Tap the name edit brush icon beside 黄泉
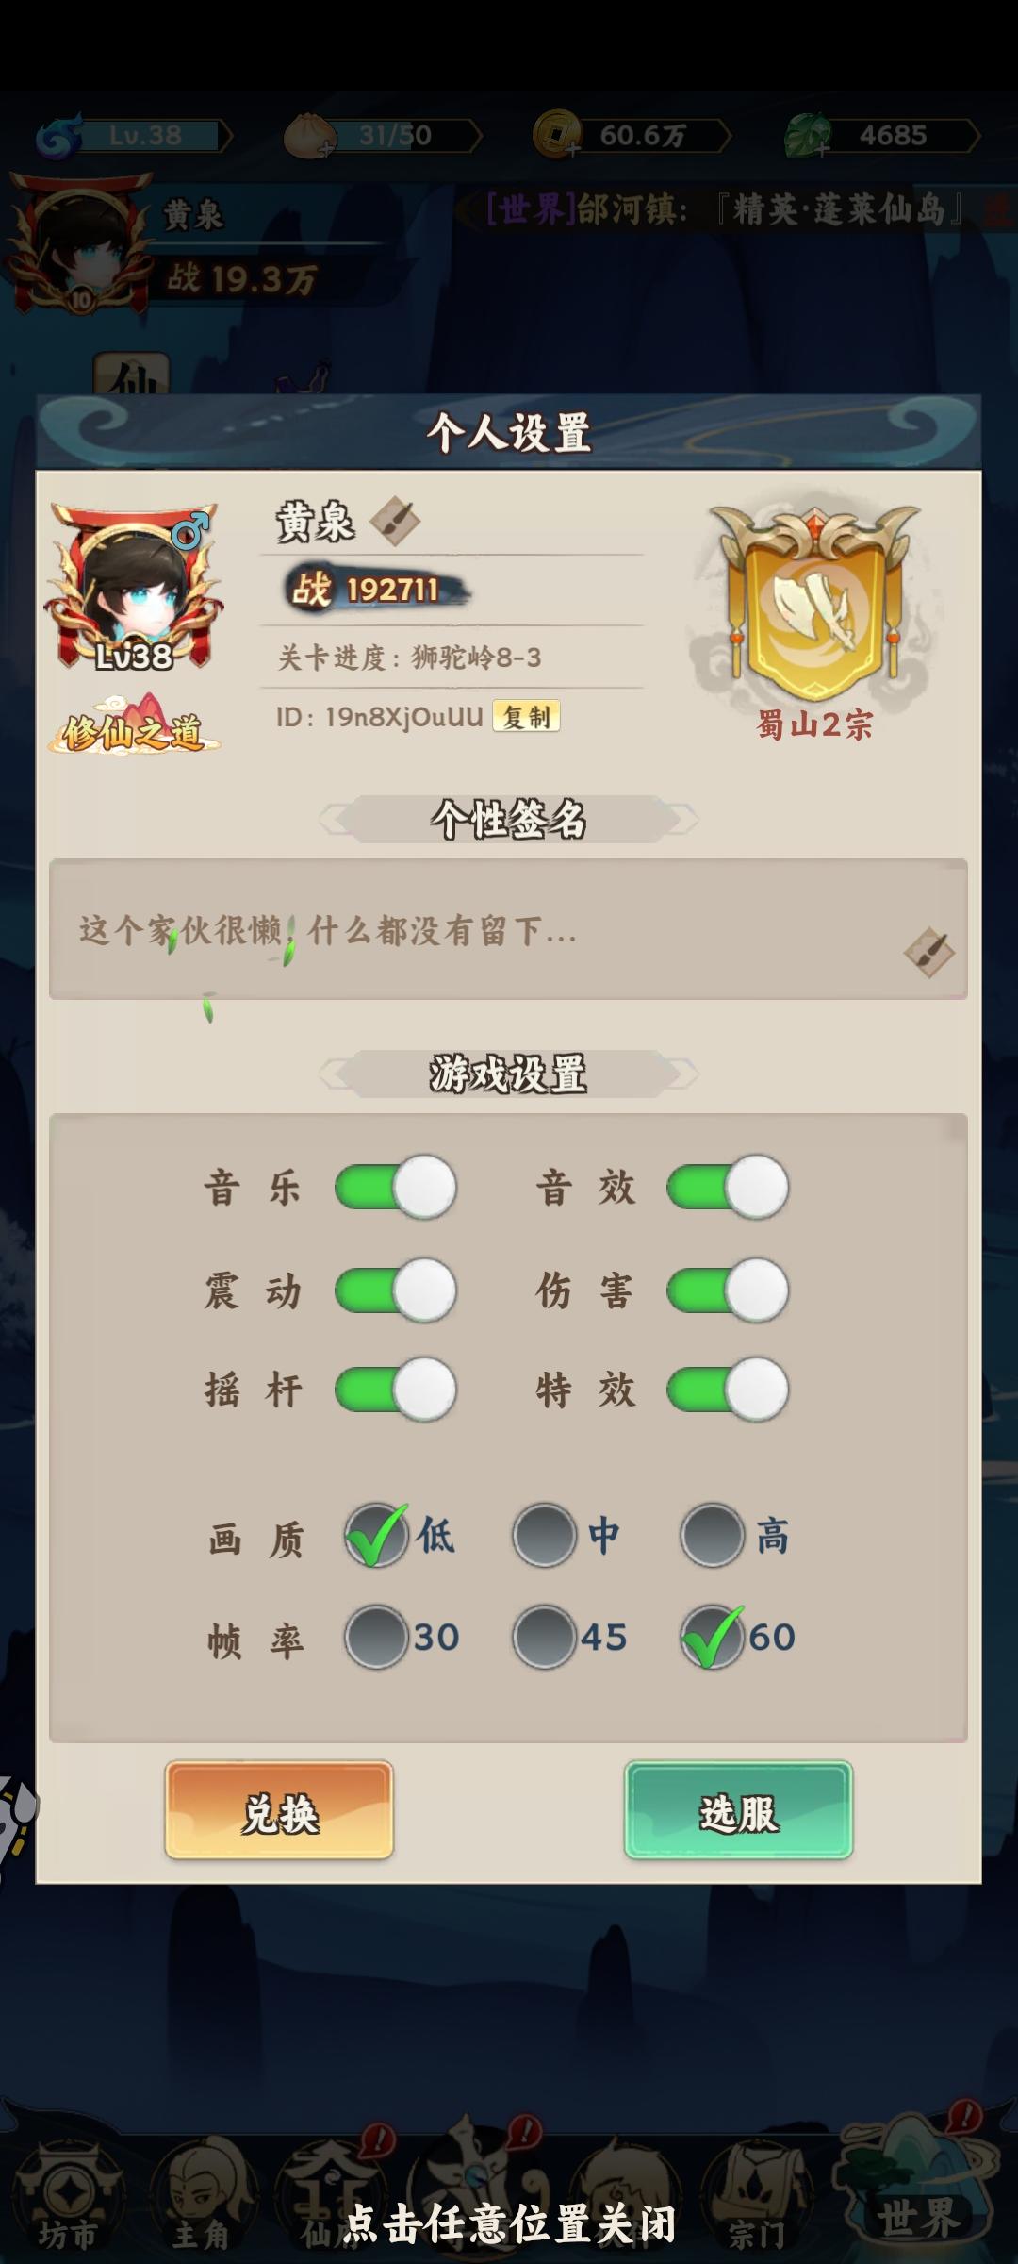 394,521
